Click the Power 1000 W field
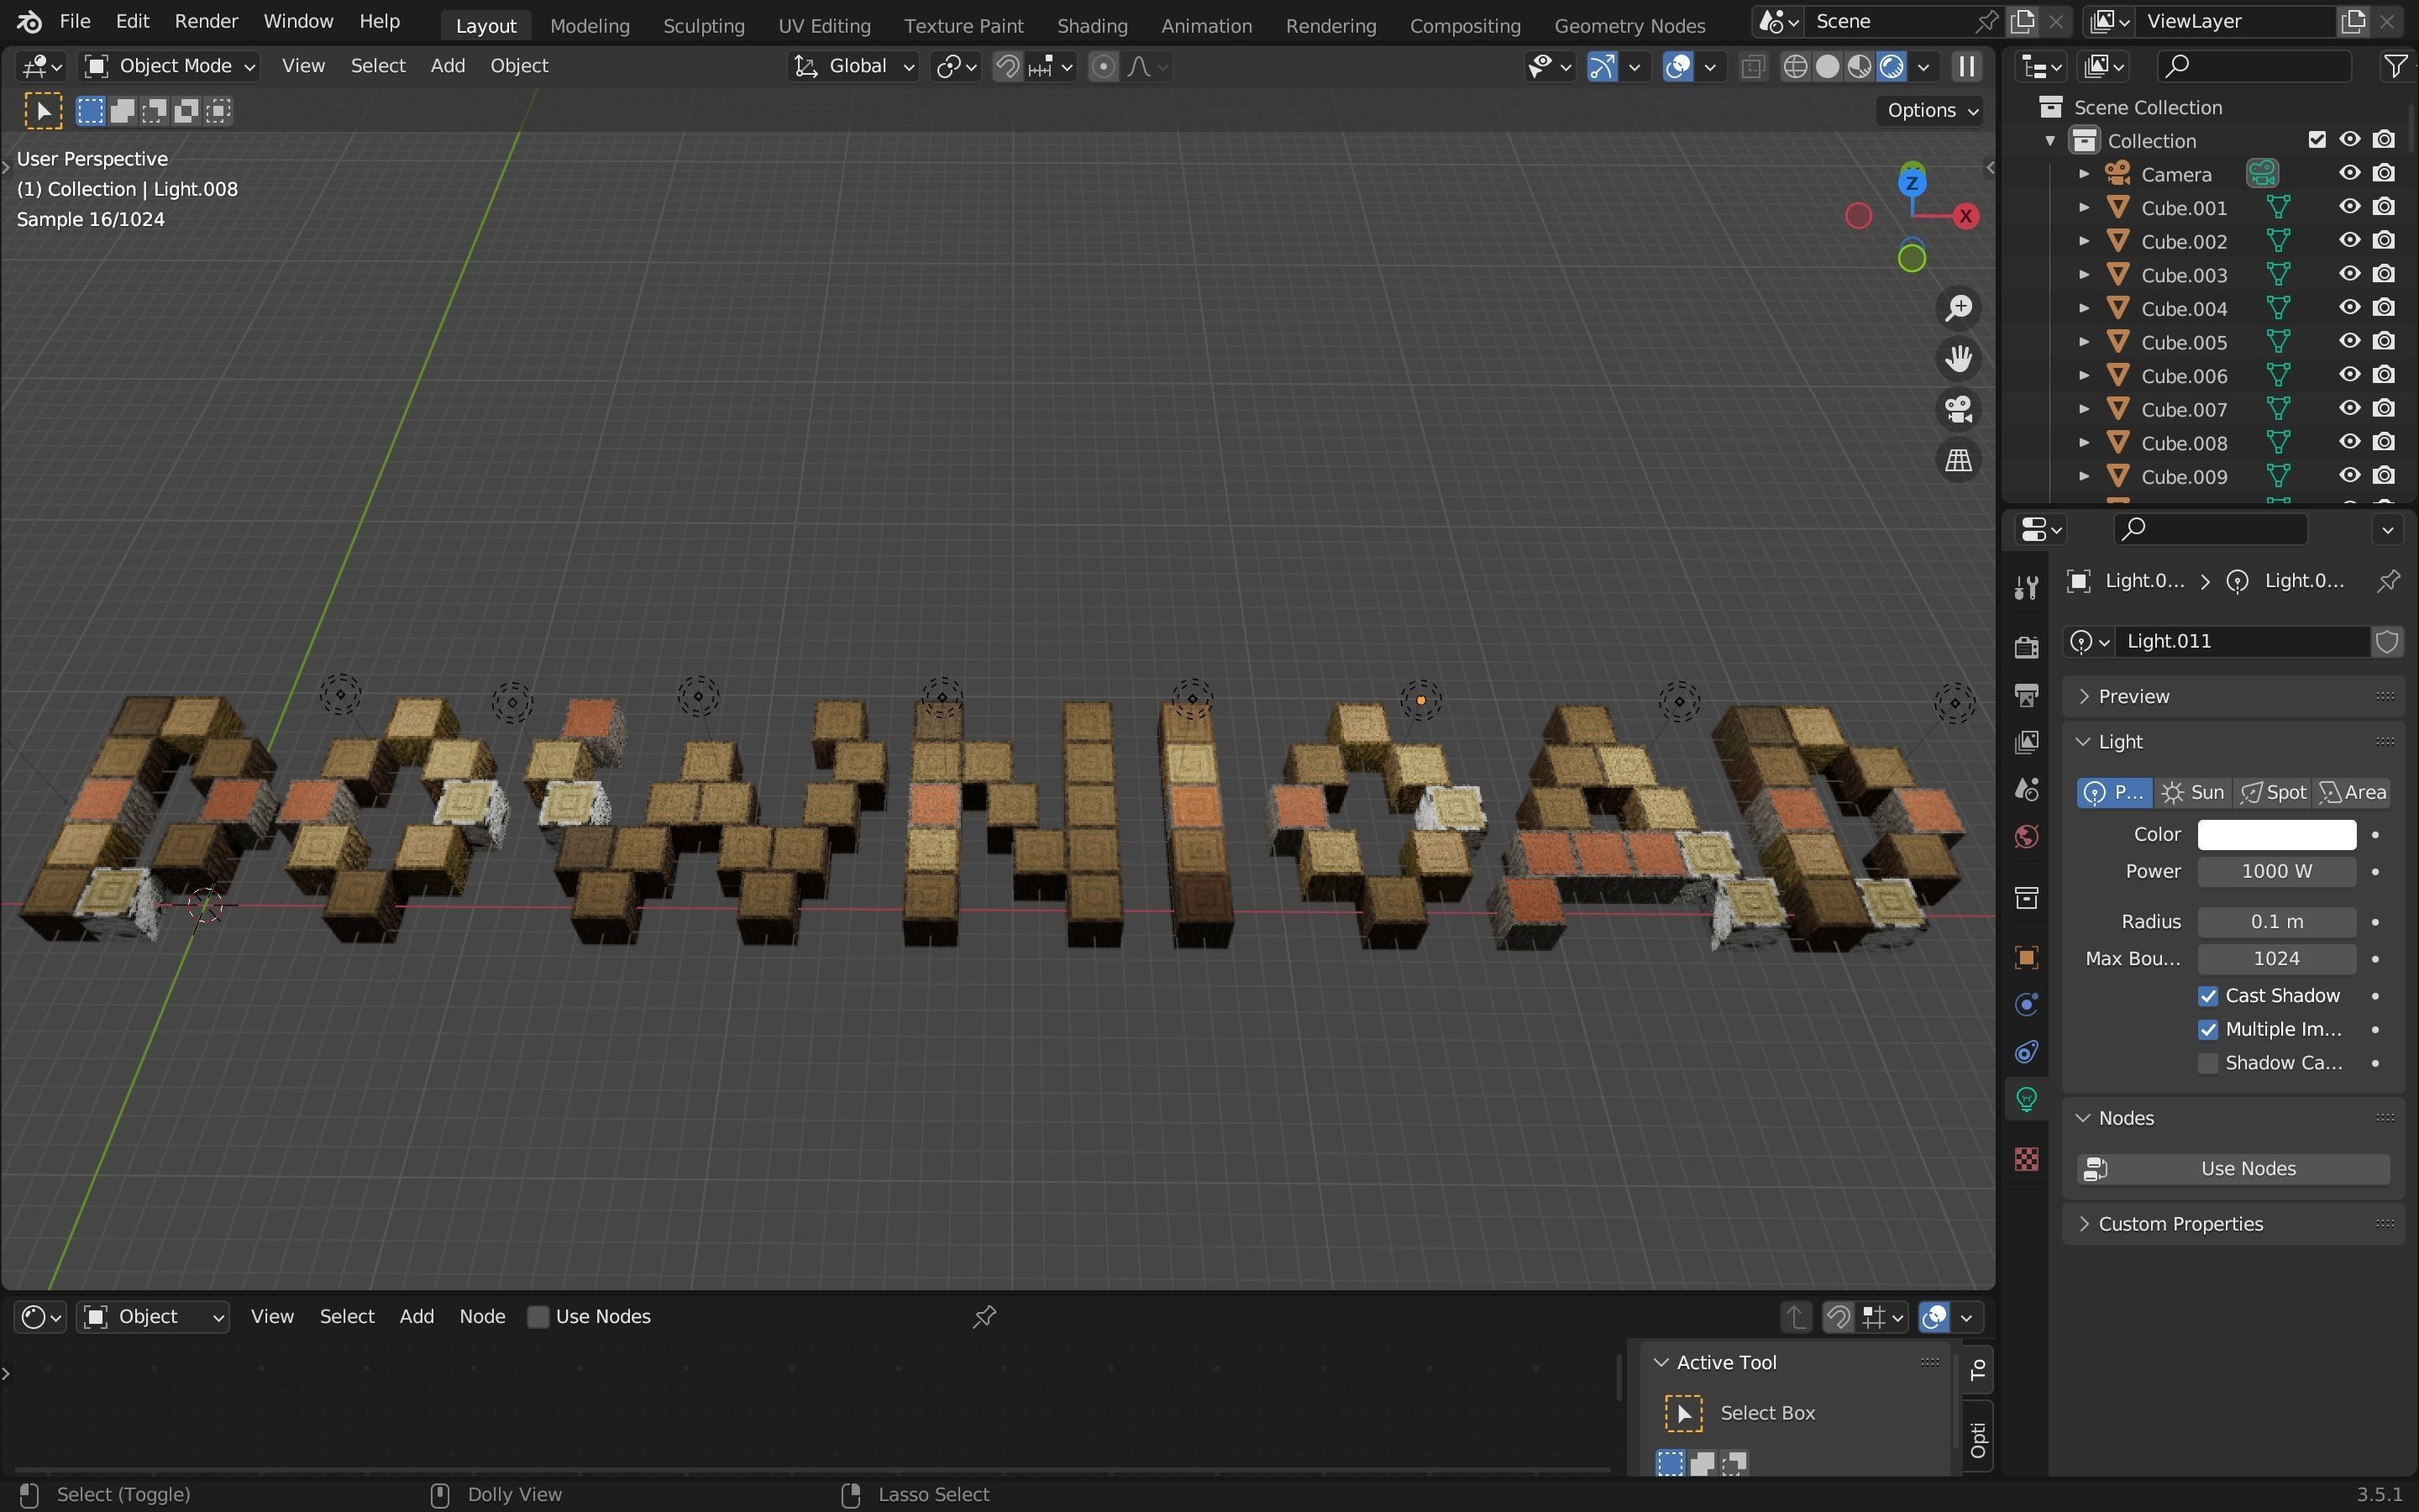Image resolution: width=2419 pixels, height=1512 pixels. point(2276,872)
